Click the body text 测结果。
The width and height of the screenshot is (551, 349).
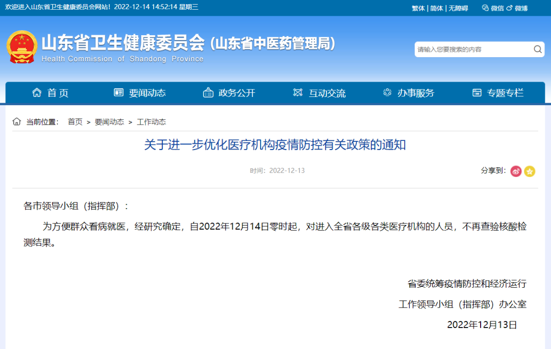pyautogui.click(x=39, y=242)
